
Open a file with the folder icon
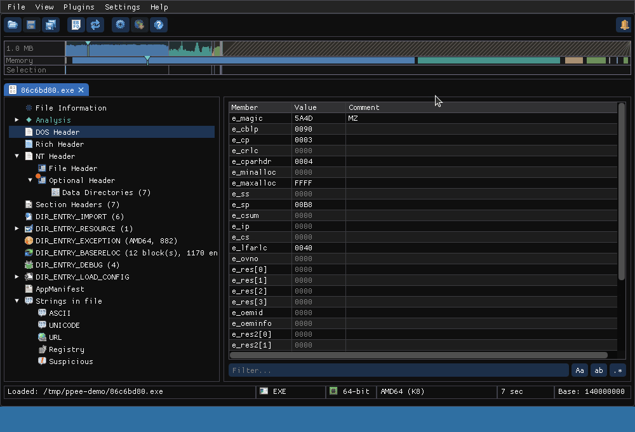point(13,25)
